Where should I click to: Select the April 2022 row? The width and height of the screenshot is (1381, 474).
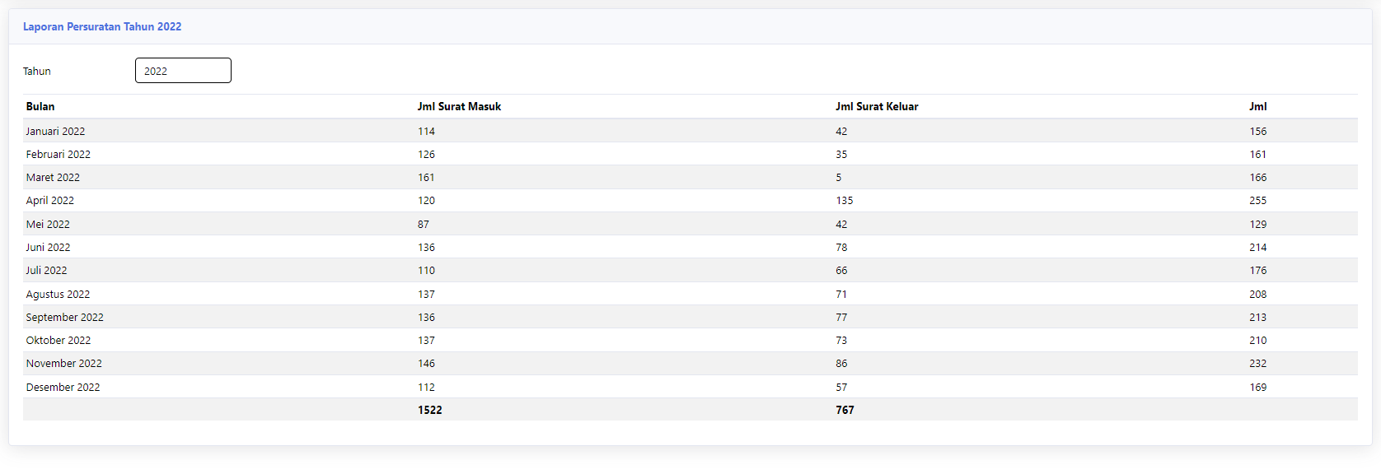pos(690,200)
